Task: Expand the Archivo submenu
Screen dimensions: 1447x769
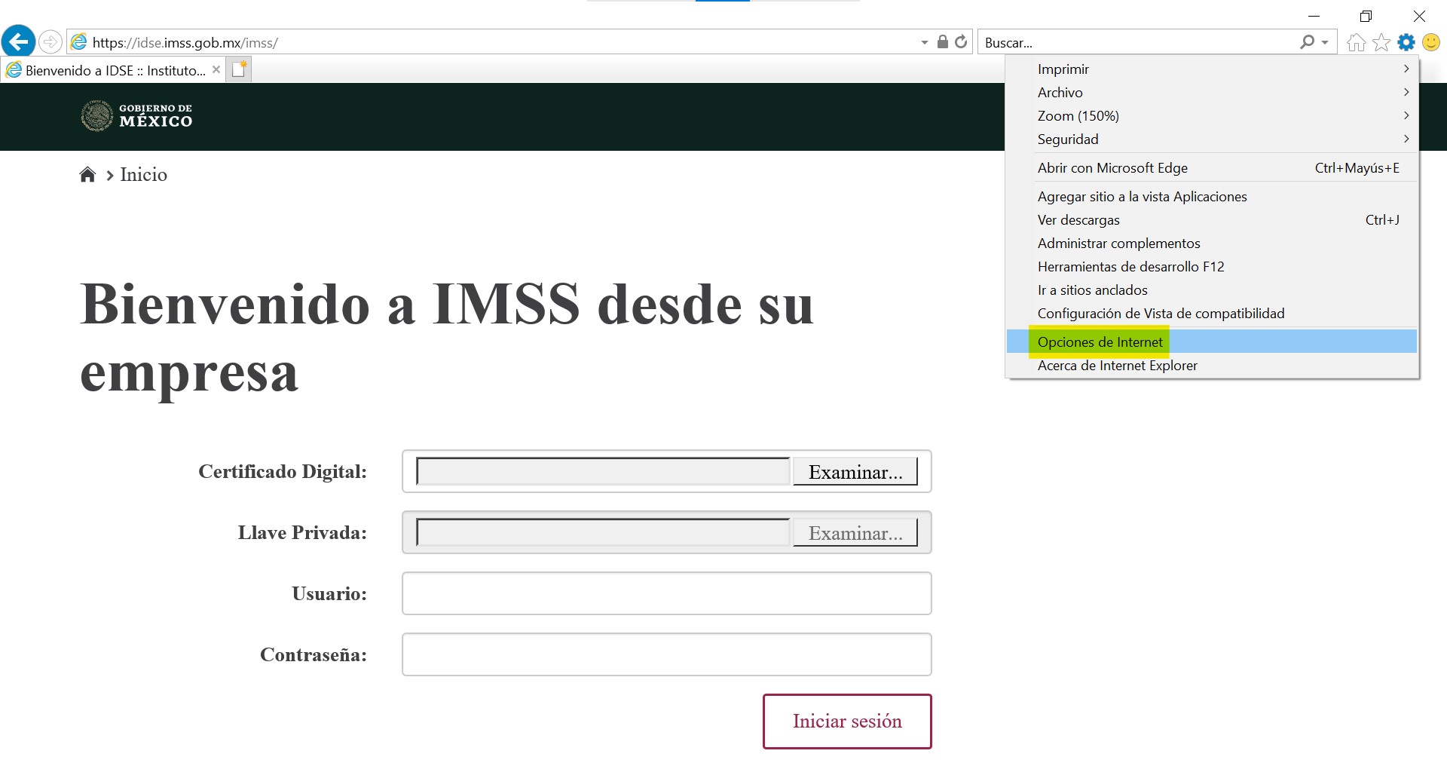Action: [x=1212, y=92]
